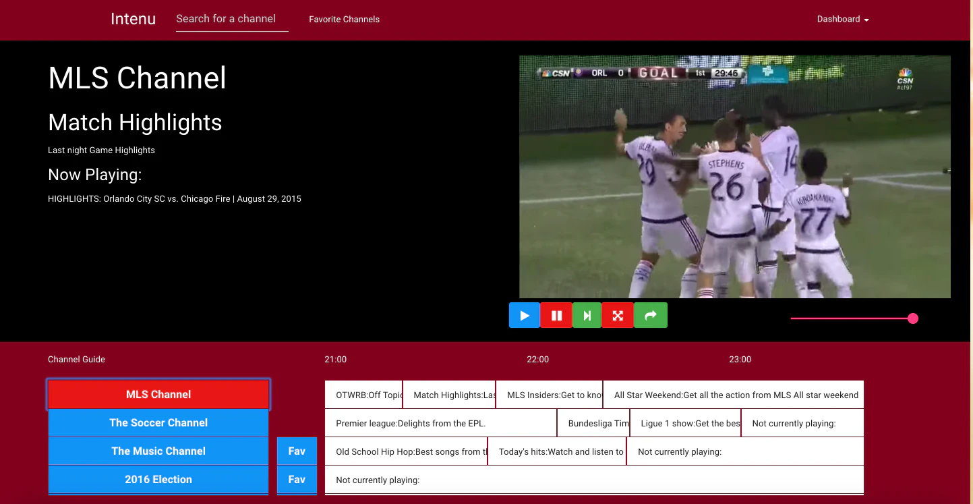Select the Match Highlights program cell
Viewport: 973px width, 504px height.
[x=449, y=395]
